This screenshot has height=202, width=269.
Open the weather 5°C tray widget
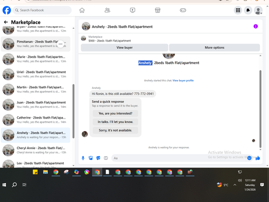coord(222,185)
